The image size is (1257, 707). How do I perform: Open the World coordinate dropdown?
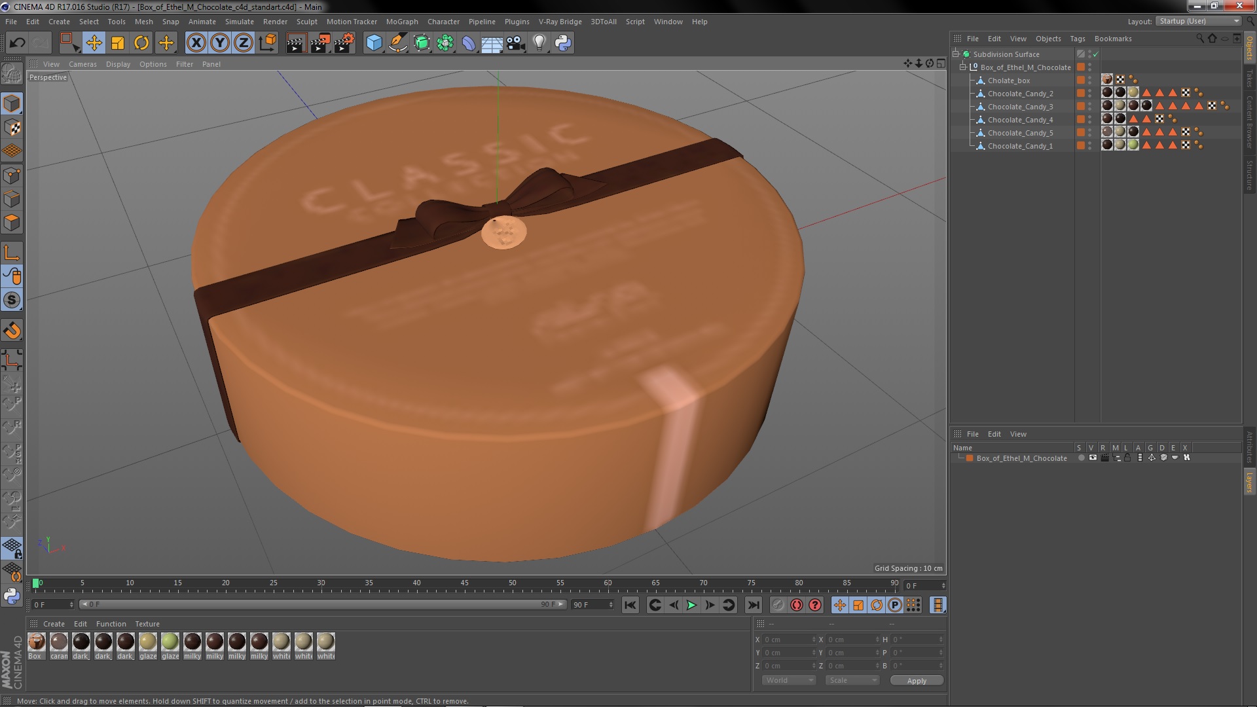coord(789,680)
